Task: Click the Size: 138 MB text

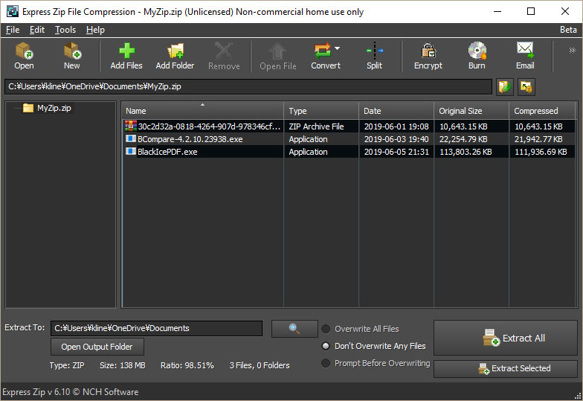Action: pyautogui.click(x=122, y=366)
